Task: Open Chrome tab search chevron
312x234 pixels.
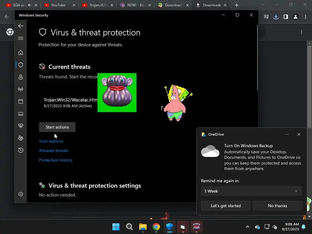Action: click(263, 4)
